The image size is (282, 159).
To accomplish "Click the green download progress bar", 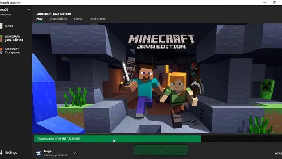I will tap(118, 139).
